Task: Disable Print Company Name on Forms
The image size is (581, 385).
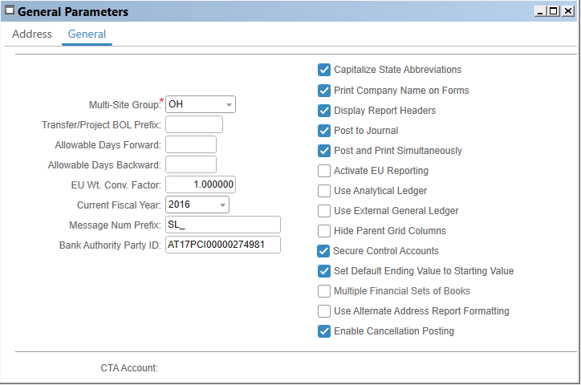Action: pos(324,90)
